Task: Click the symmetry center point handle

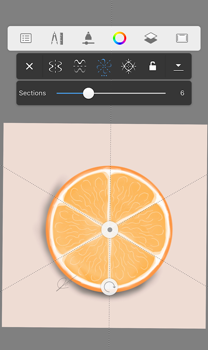Action: (110, 230)
